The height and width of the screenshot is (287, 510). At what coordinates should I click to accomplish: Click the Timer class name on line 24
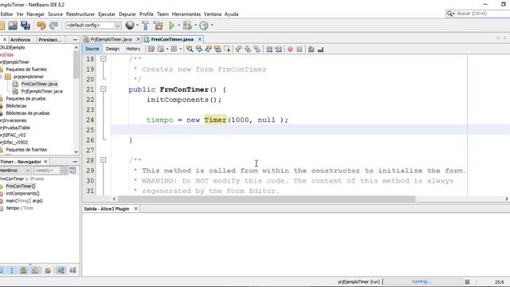[215, 120]
